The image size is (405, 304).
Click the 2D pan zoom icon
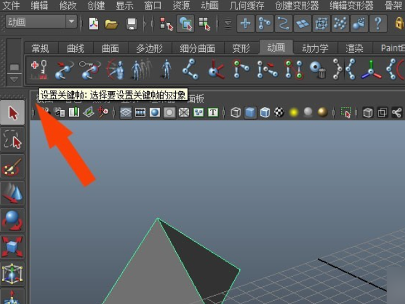click(x=103, y=113)
